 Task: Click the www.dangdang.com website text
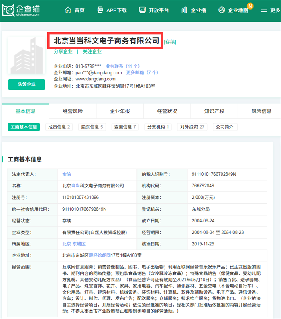click(x=96, y=79)
